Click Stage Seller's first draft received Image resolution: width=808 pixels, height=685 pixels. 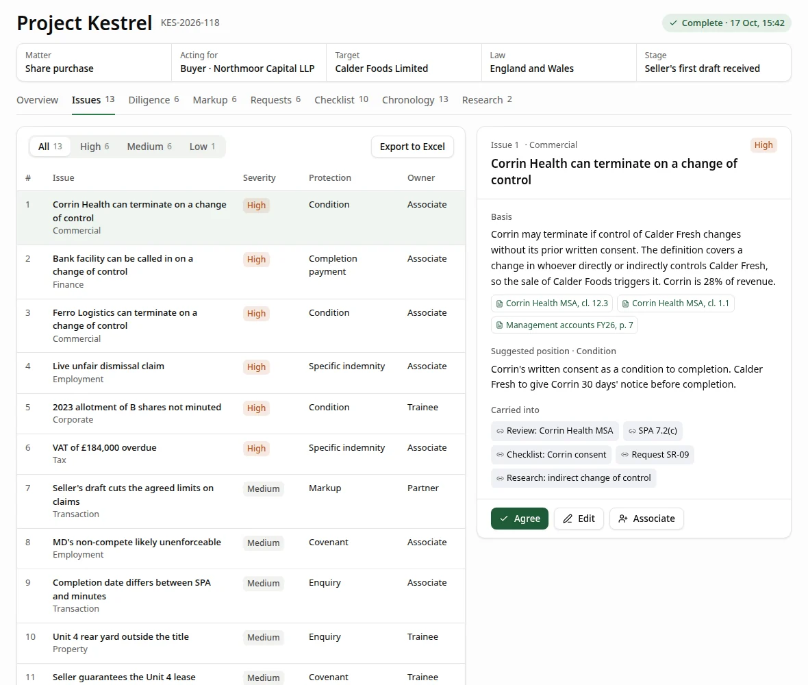(x=714, y=62)
